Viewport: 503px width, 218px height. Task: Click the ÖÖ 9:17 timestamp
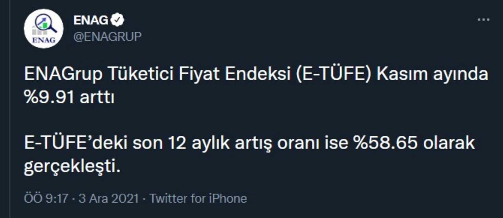(x=46, y=198)
